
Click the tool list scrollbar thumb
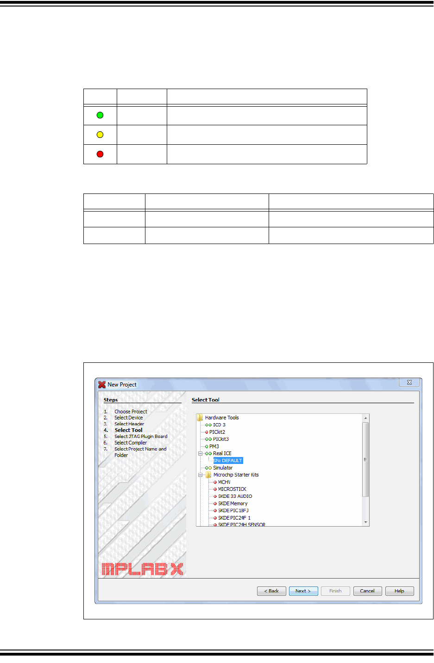(x=366, y=459)
